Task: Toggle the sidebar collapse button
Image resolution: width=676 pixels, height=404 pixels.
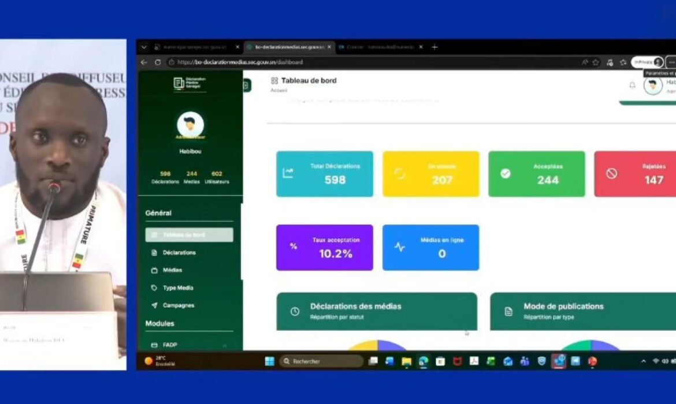Action: tap(246, 85)
